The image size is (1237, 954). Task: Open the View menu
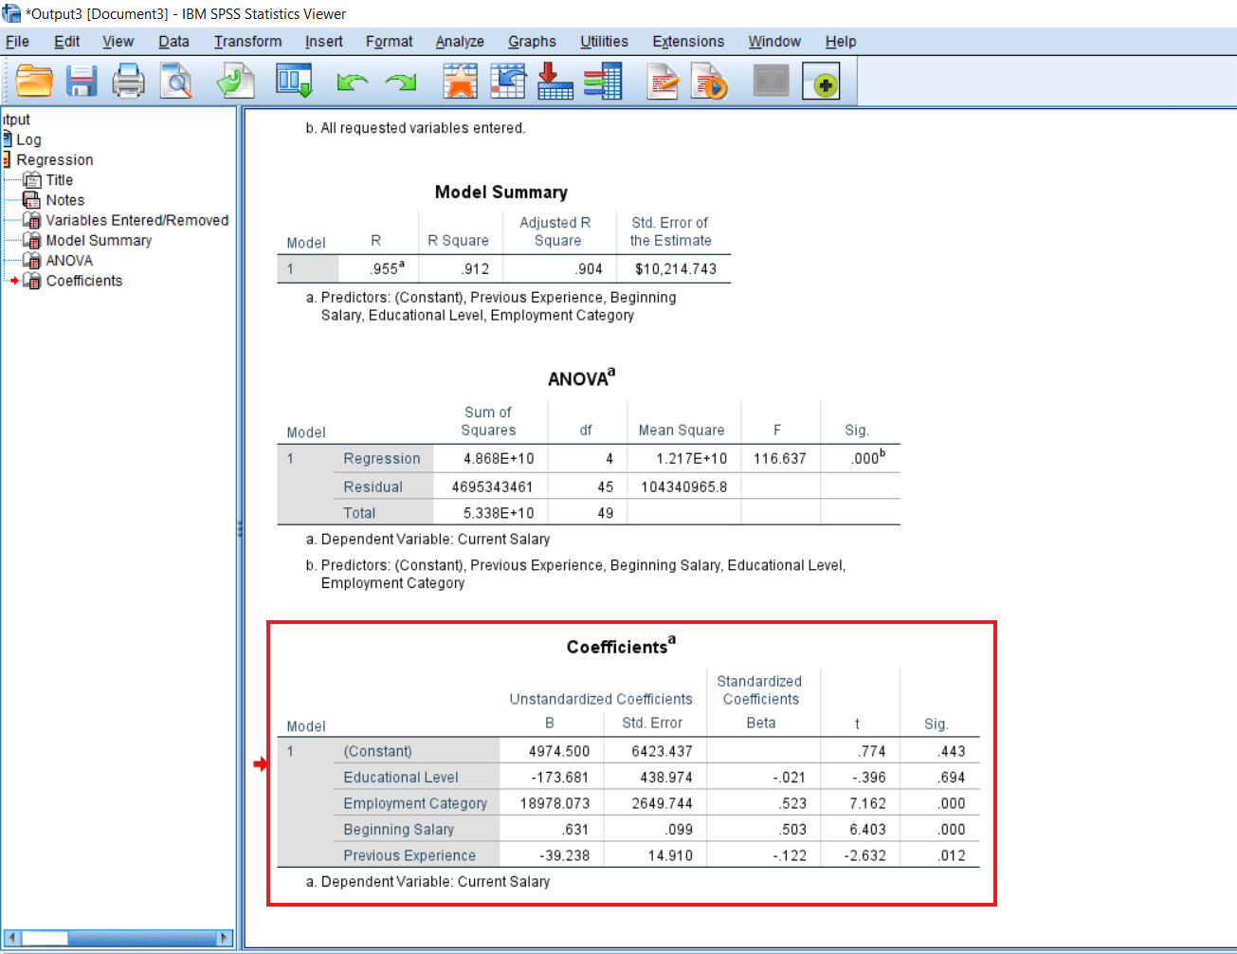(118, 42)
